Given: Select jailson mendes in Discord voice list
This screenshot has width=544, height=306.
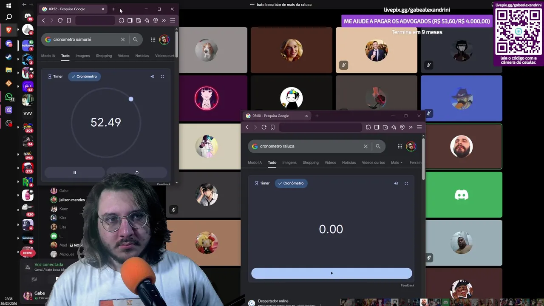Looking at the screenshot, I should coord(68,200).
